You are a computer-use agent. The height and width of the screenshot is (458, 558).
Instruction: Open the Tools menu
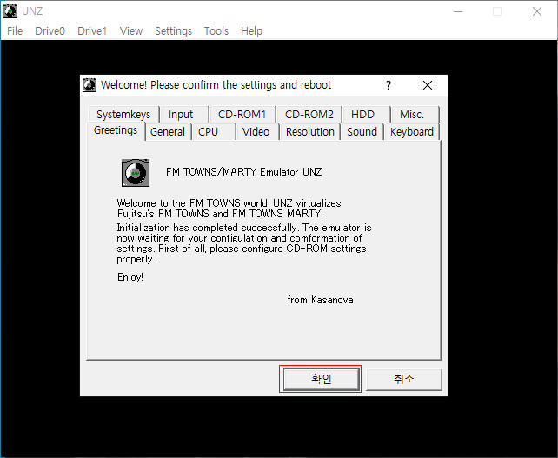[x=216, y=31]
